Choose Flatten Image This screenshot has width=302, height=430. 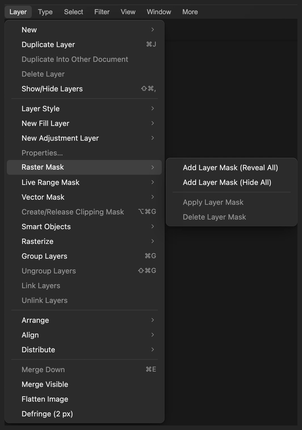pos(84,399)
